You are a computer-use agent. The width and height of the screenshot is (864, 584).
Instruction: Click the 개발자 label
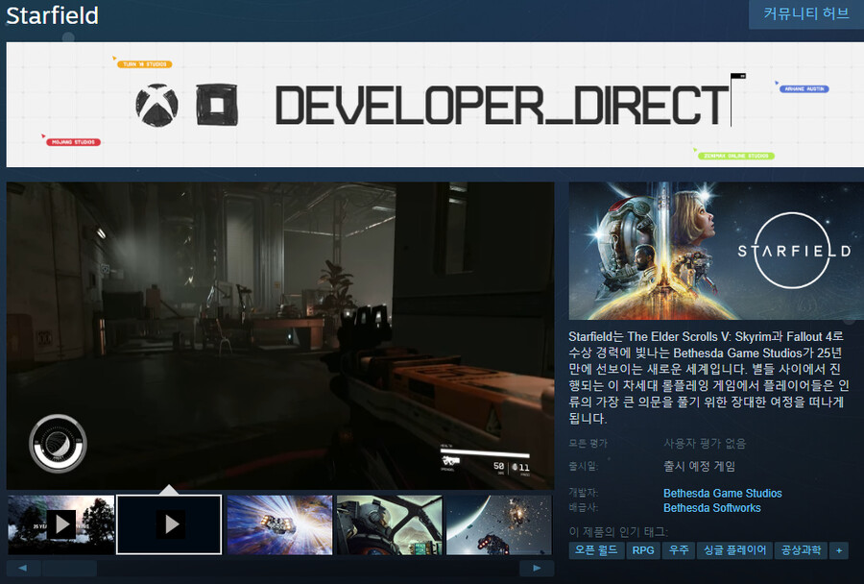pos(584,493)
